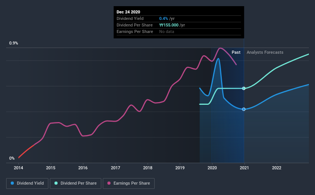Select the blue yield data point at 2021

244,109
